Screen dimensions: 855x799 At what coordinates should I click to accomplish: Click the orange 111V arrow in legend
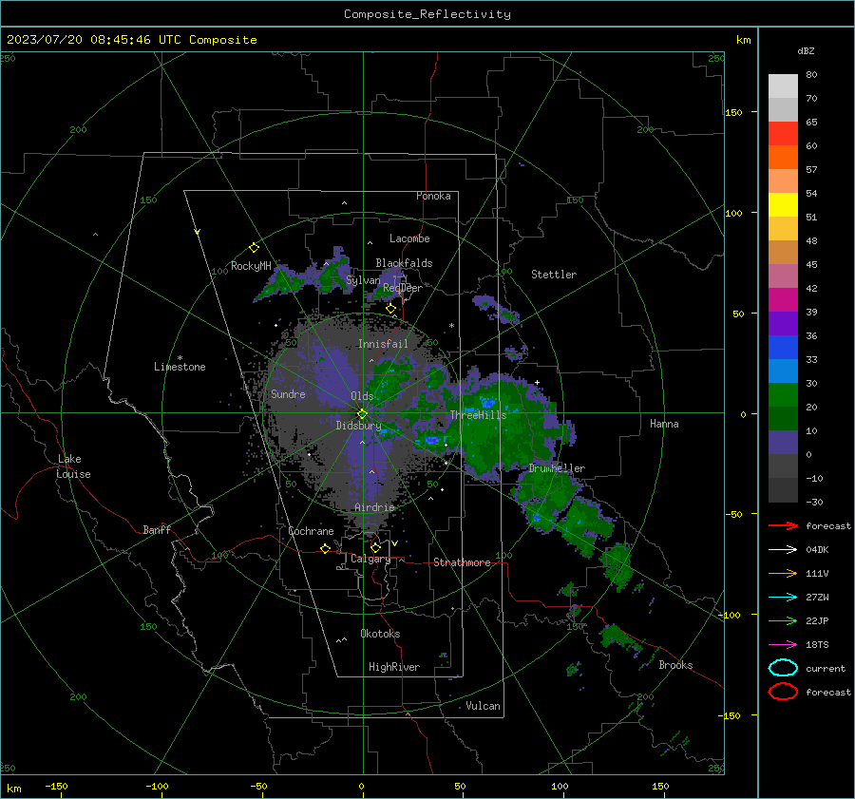[x=783, y=573]
